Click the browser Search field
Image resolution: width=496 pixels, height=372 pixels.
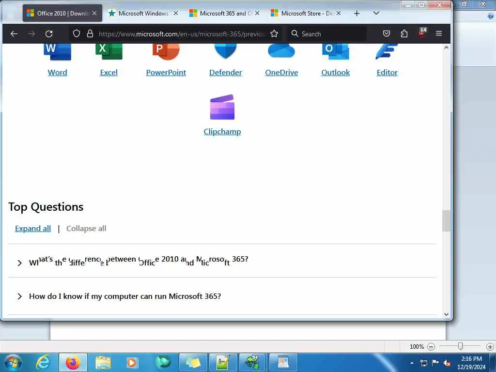pos(327,33)
